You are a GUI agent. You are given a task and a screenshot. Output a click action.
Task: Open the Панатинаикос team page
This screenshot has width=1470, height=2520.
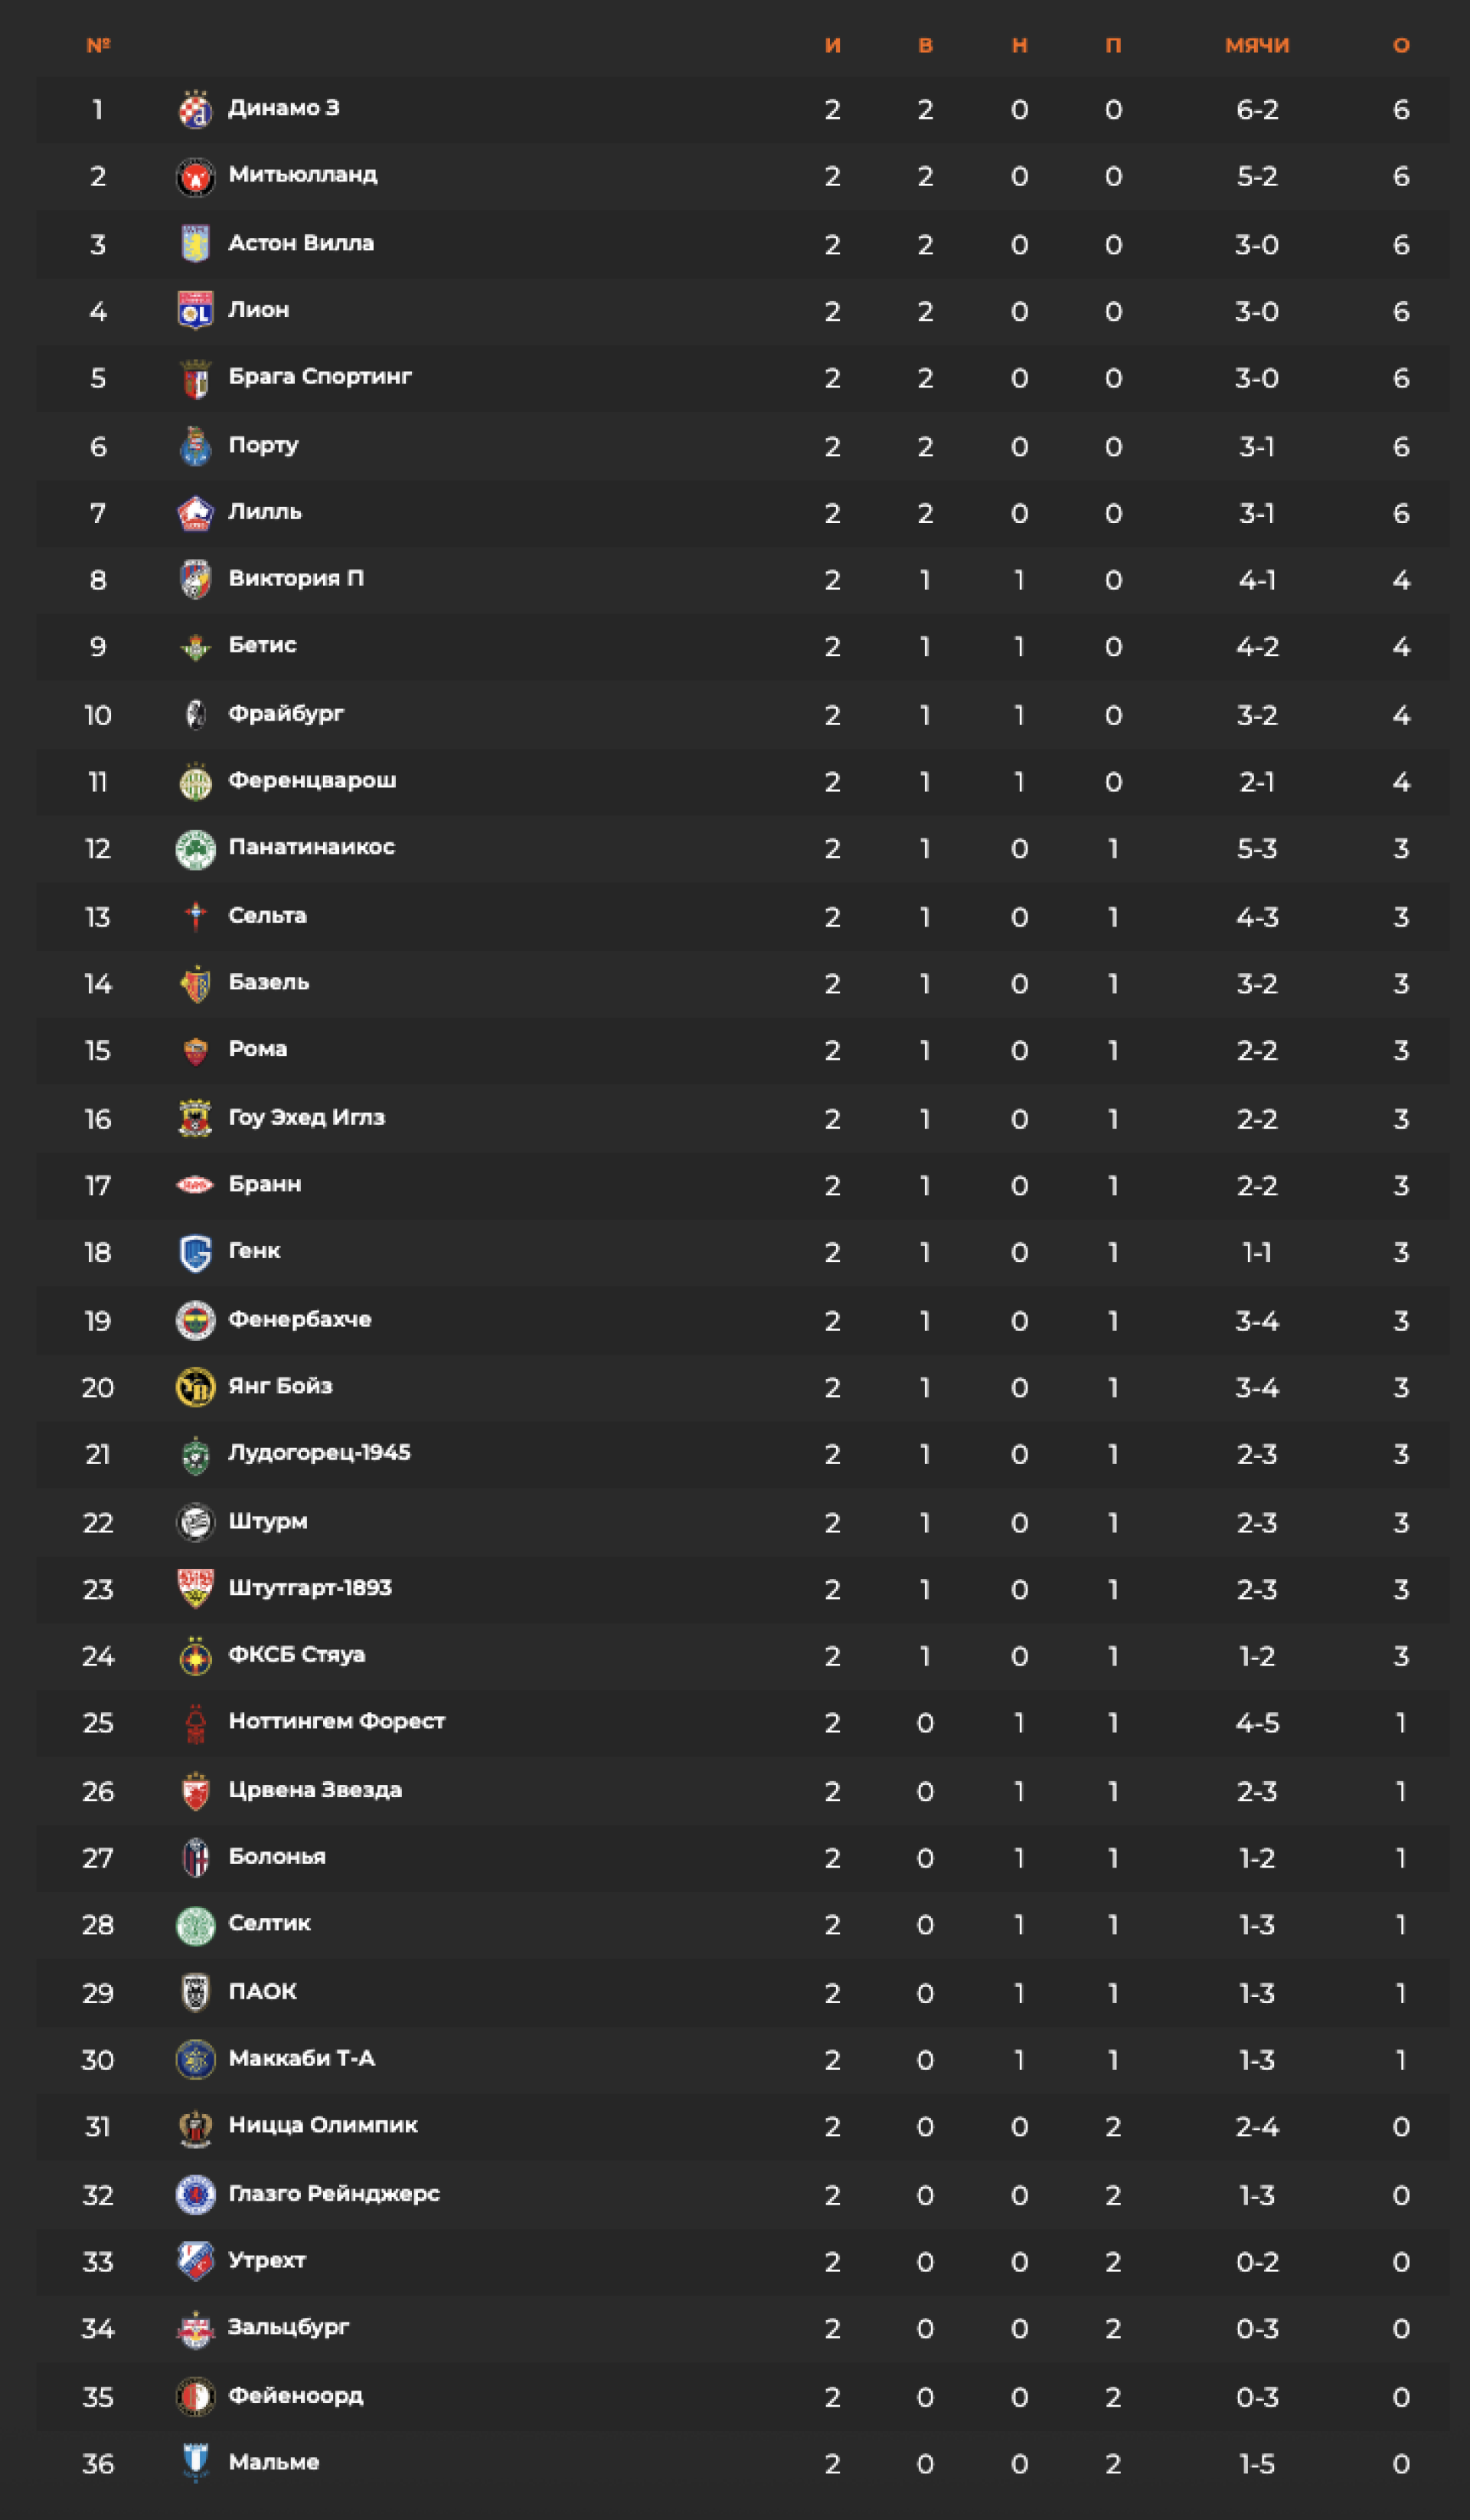(x=311, y=847)
